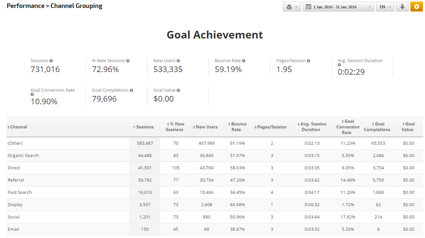Open the Goal Completions help tooltip icon
This screenshot has height=238, width=425.
coord(132,90)
